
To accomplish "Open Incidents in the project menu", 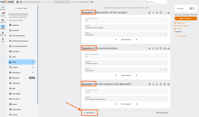I will (x=22, y=67).
